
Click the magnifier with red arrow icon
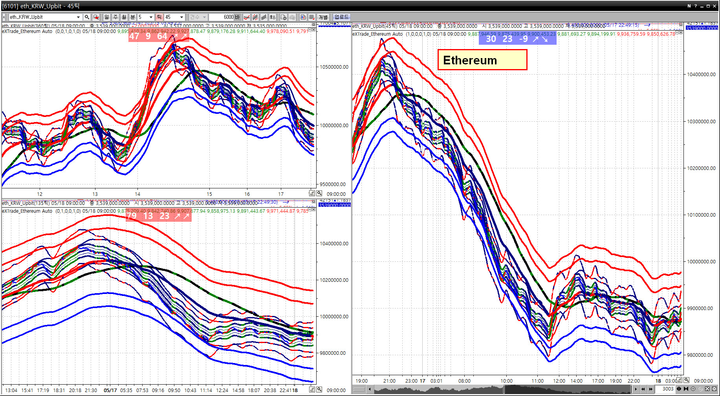96,17
